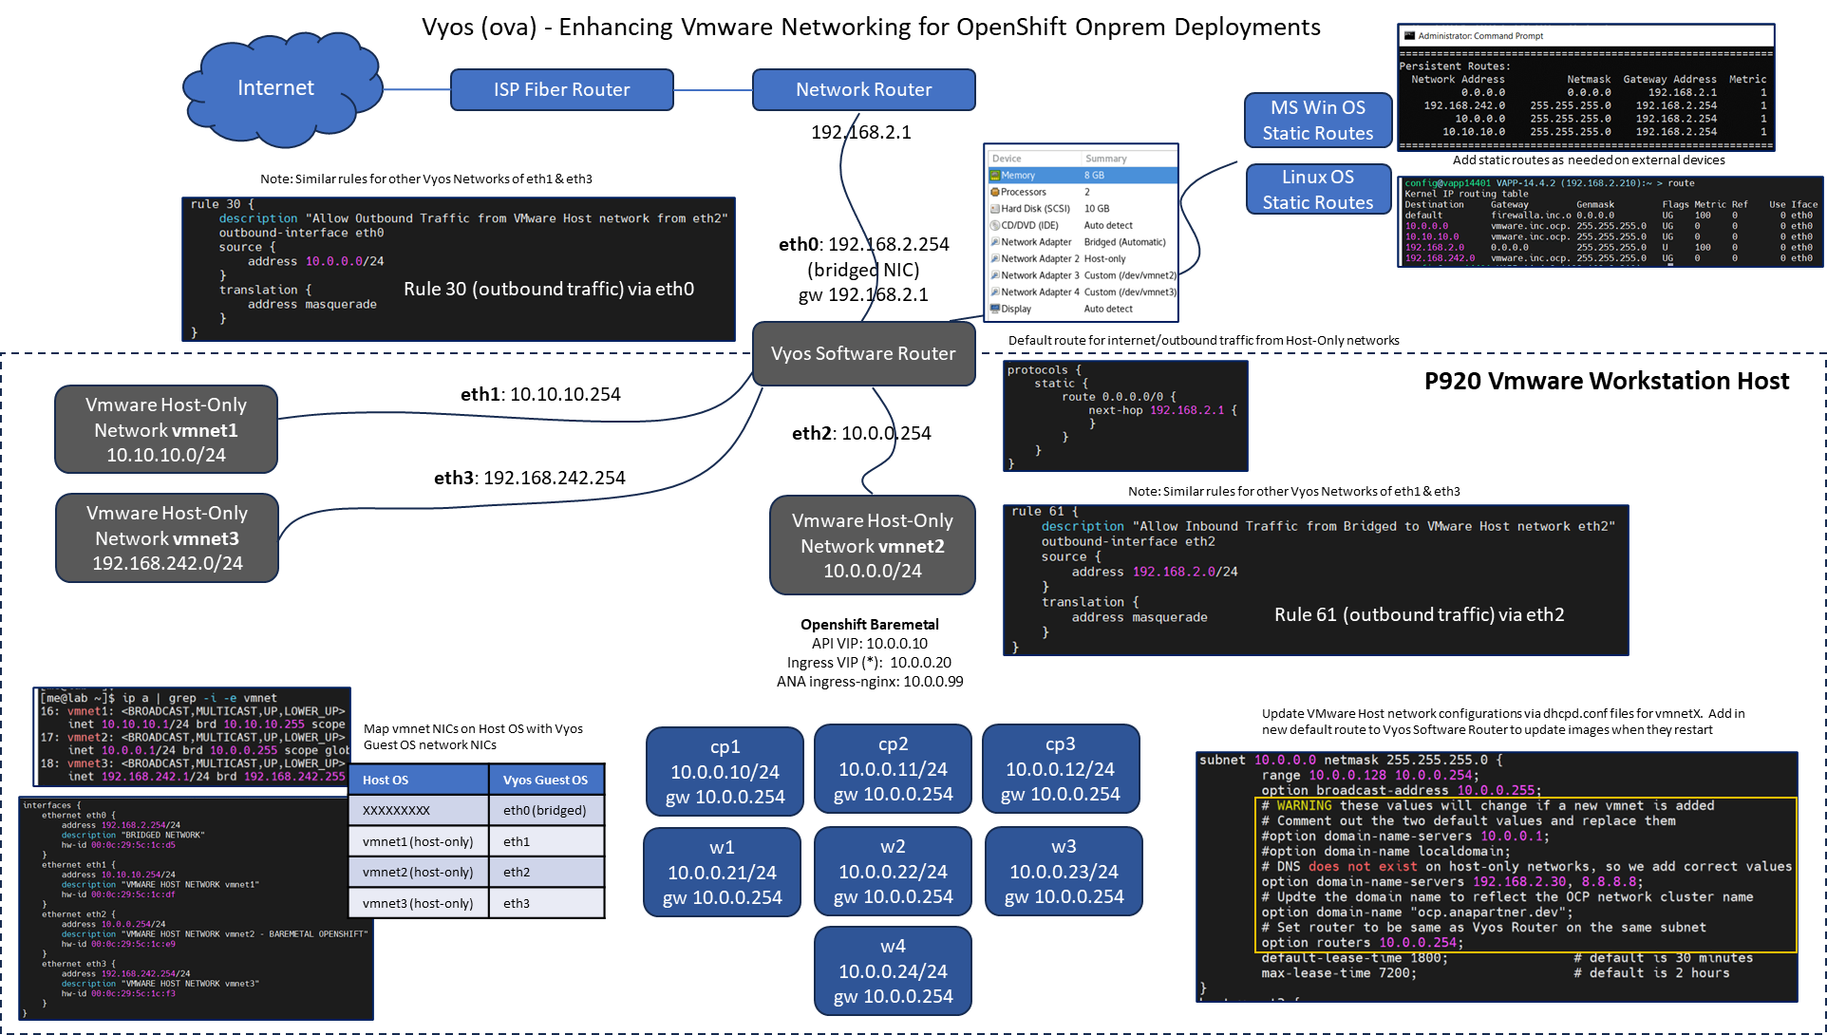This screenshot has width=1827, height=1035.
Task: Click the Display monitor icon
Action: (995, 309)
